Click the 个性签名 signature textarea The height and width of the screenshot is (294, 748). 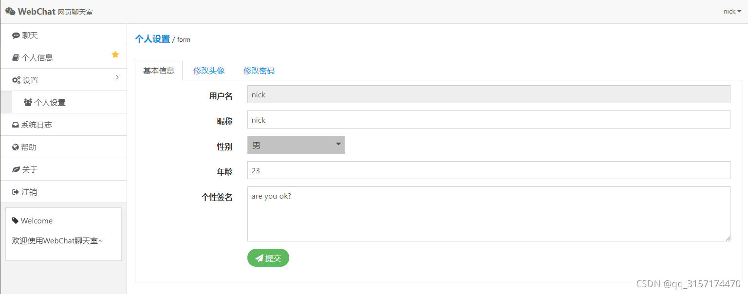point(489,214)
